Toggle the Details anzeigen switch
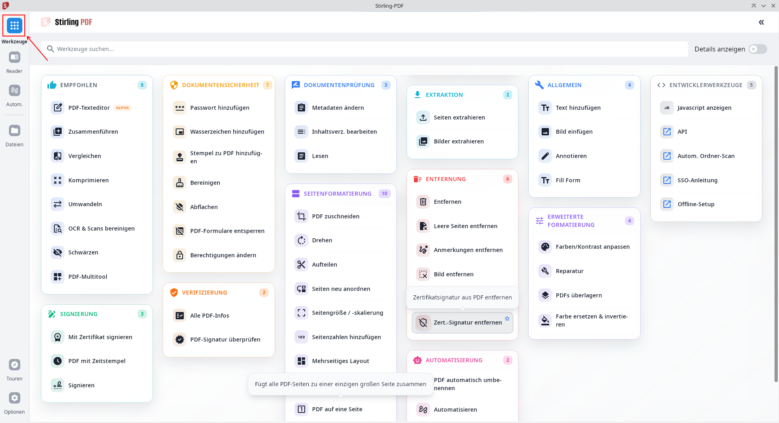This screenshot has height=423, width=779. click(757, 49)
